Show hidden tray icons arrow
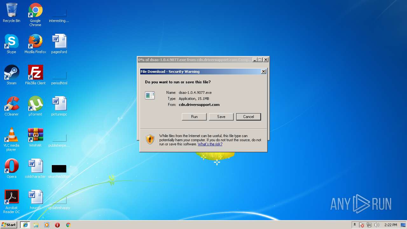 pyautogui.click(x=355, y=225)
